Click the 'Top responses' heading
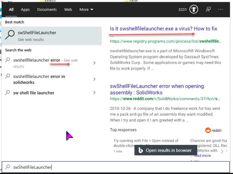The width and height of the screenshot is (233, 174). coord(123,130)
